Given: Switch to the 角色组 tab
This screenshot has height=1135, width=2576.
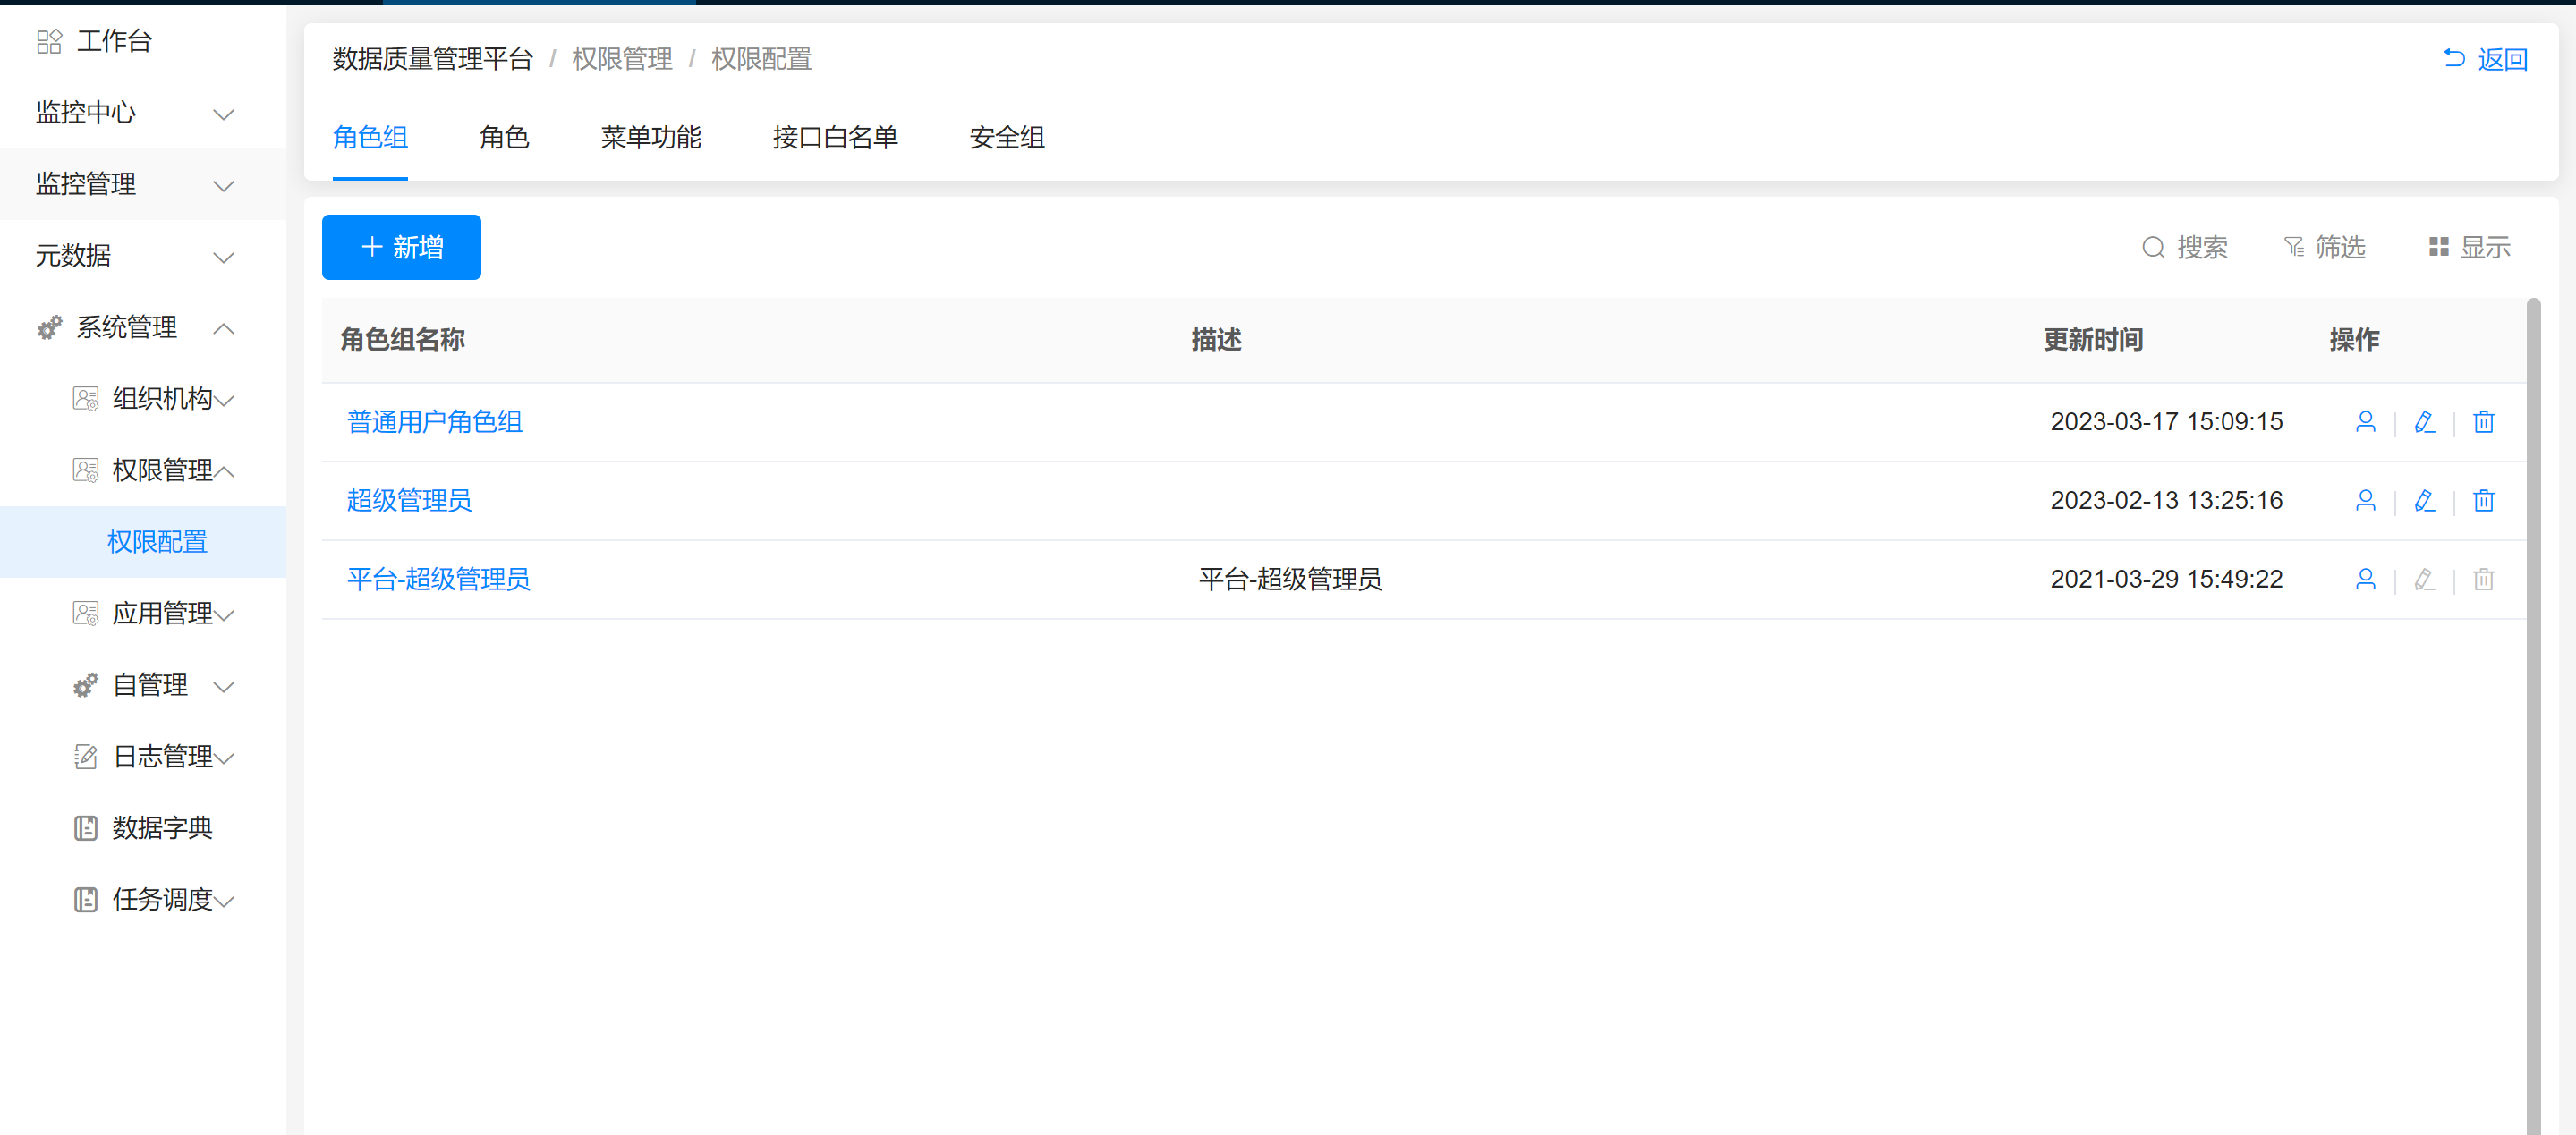Looking at the screenshot, I should click(x=370, y=137).
